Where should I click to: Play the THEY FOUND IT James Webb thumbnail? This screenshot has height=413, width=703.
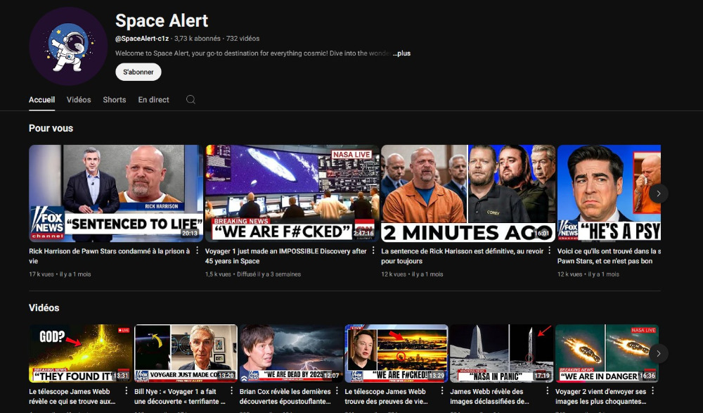pyautogui.click(x=80, y=353)
